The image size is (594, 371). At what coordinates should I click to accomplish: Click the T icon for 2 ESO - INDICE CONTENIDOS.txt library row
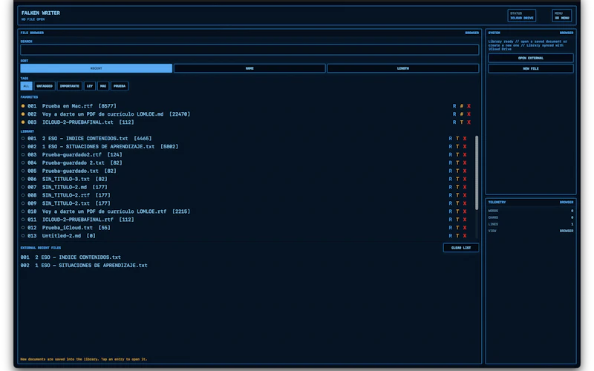tap(457, 139)
